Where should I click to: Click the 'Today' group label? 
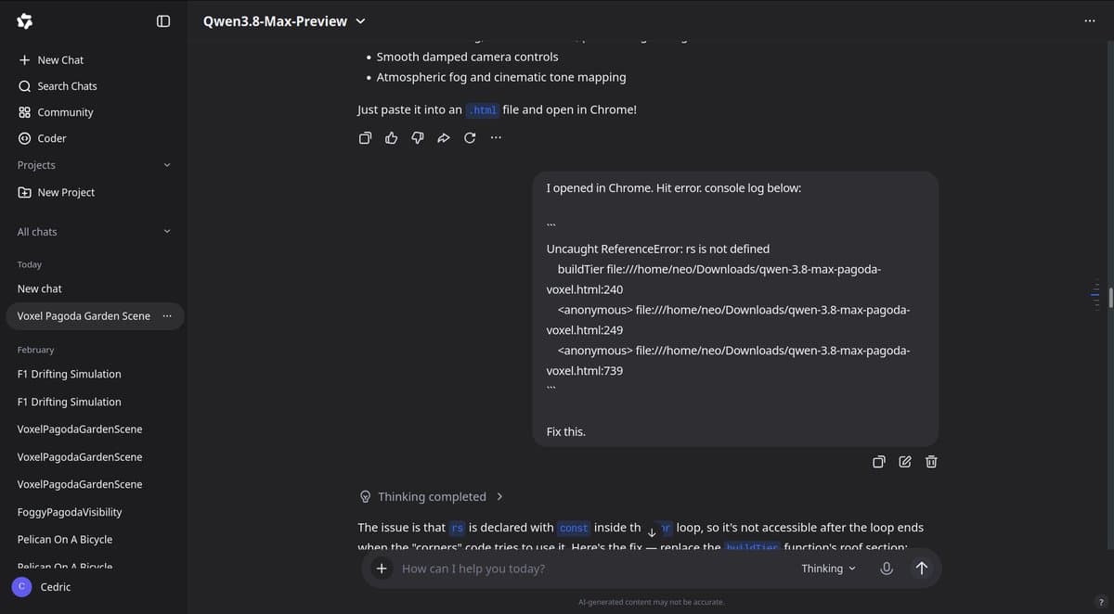[x=29, y=264]
